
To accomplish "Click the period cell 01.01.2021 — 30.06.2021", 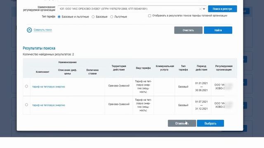I will [201, 87].
